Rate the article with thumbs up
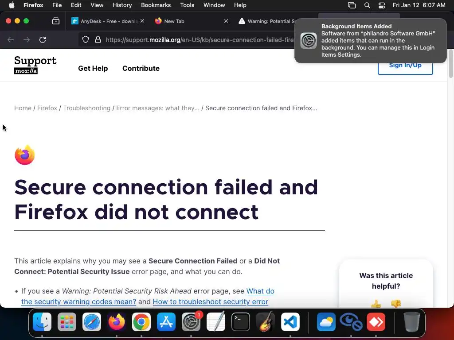 [376, 304]
